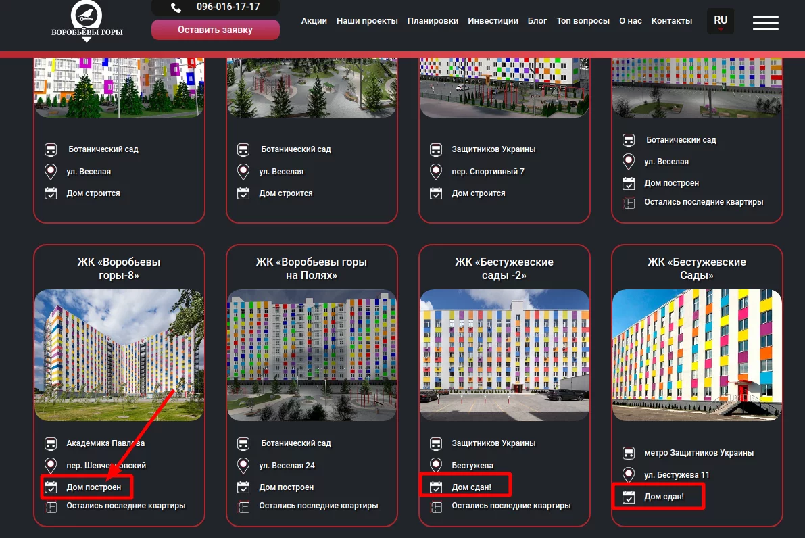The width and height of the screenshot is (805, 538).
Task: Click the text пер. Шевченковский
Action: point(106,466)
